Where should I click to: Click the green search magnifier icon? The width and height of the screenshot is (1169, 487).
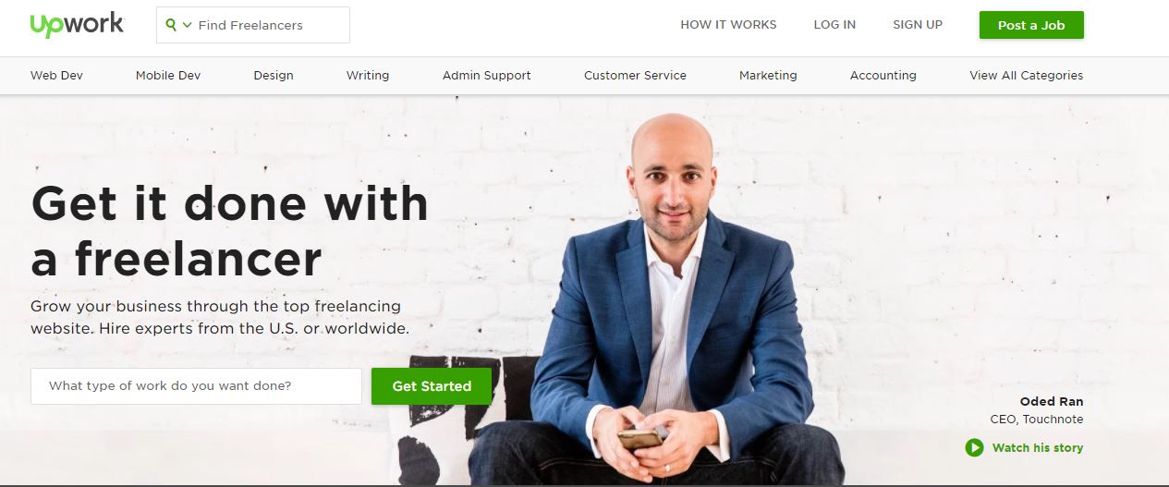click(171, 25)
